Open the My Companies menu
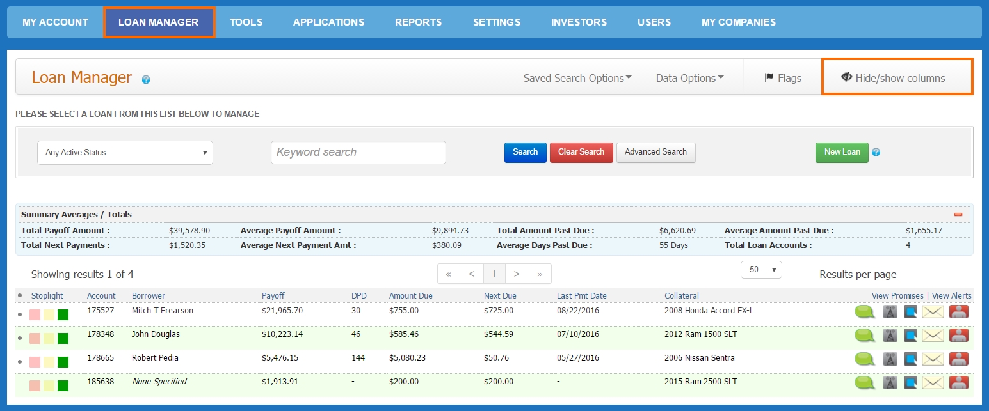 (739, 22)
